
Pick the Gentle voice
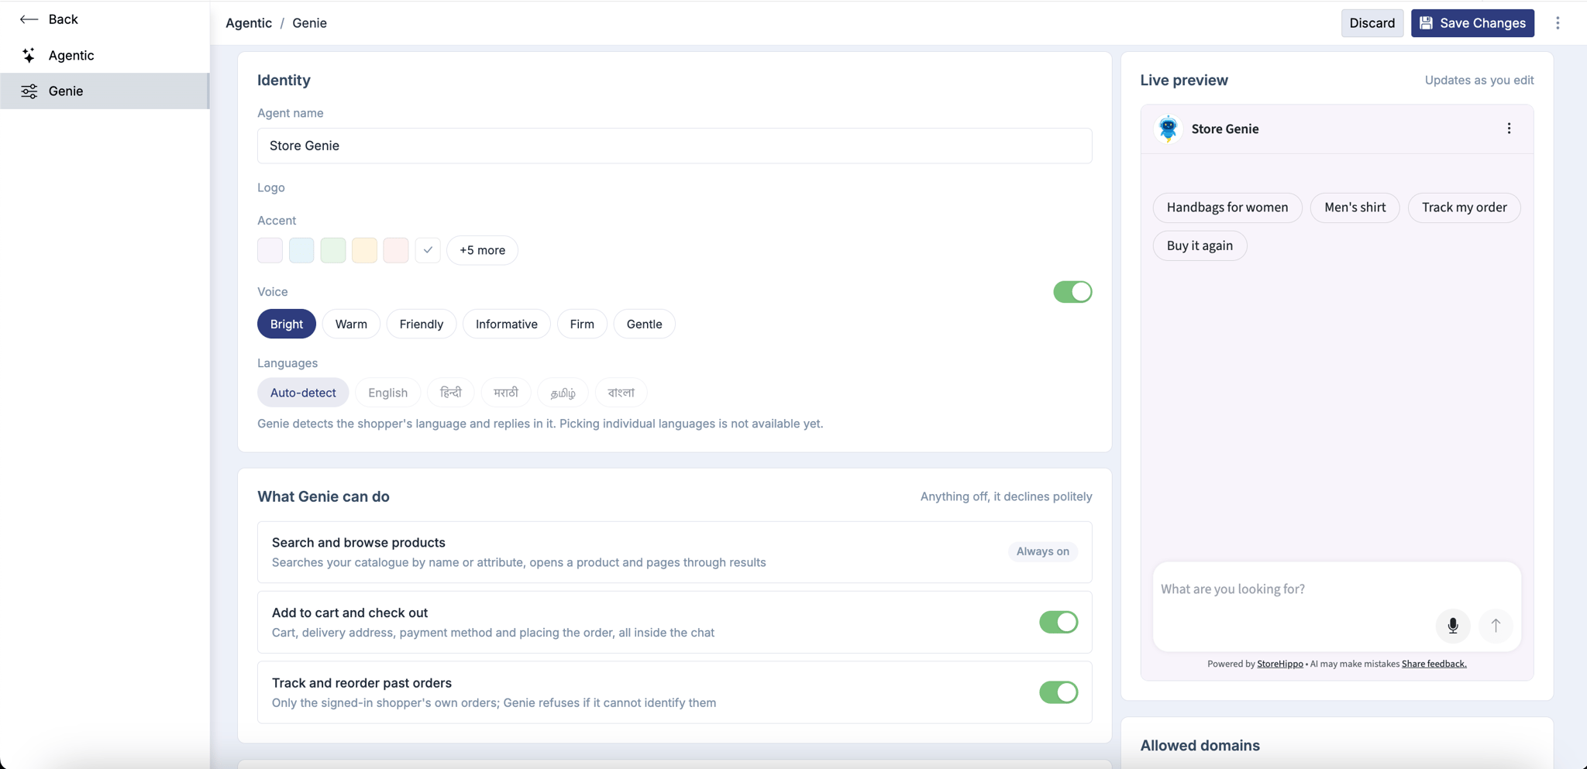tap(645, 324)
